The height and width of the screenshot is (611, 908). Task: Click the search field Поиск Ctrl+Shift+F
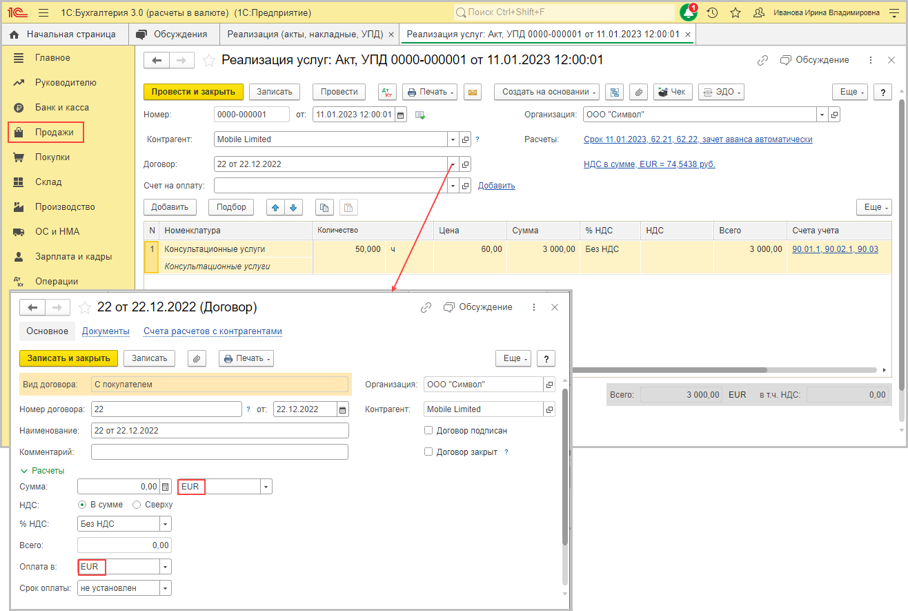coord(564,12)
